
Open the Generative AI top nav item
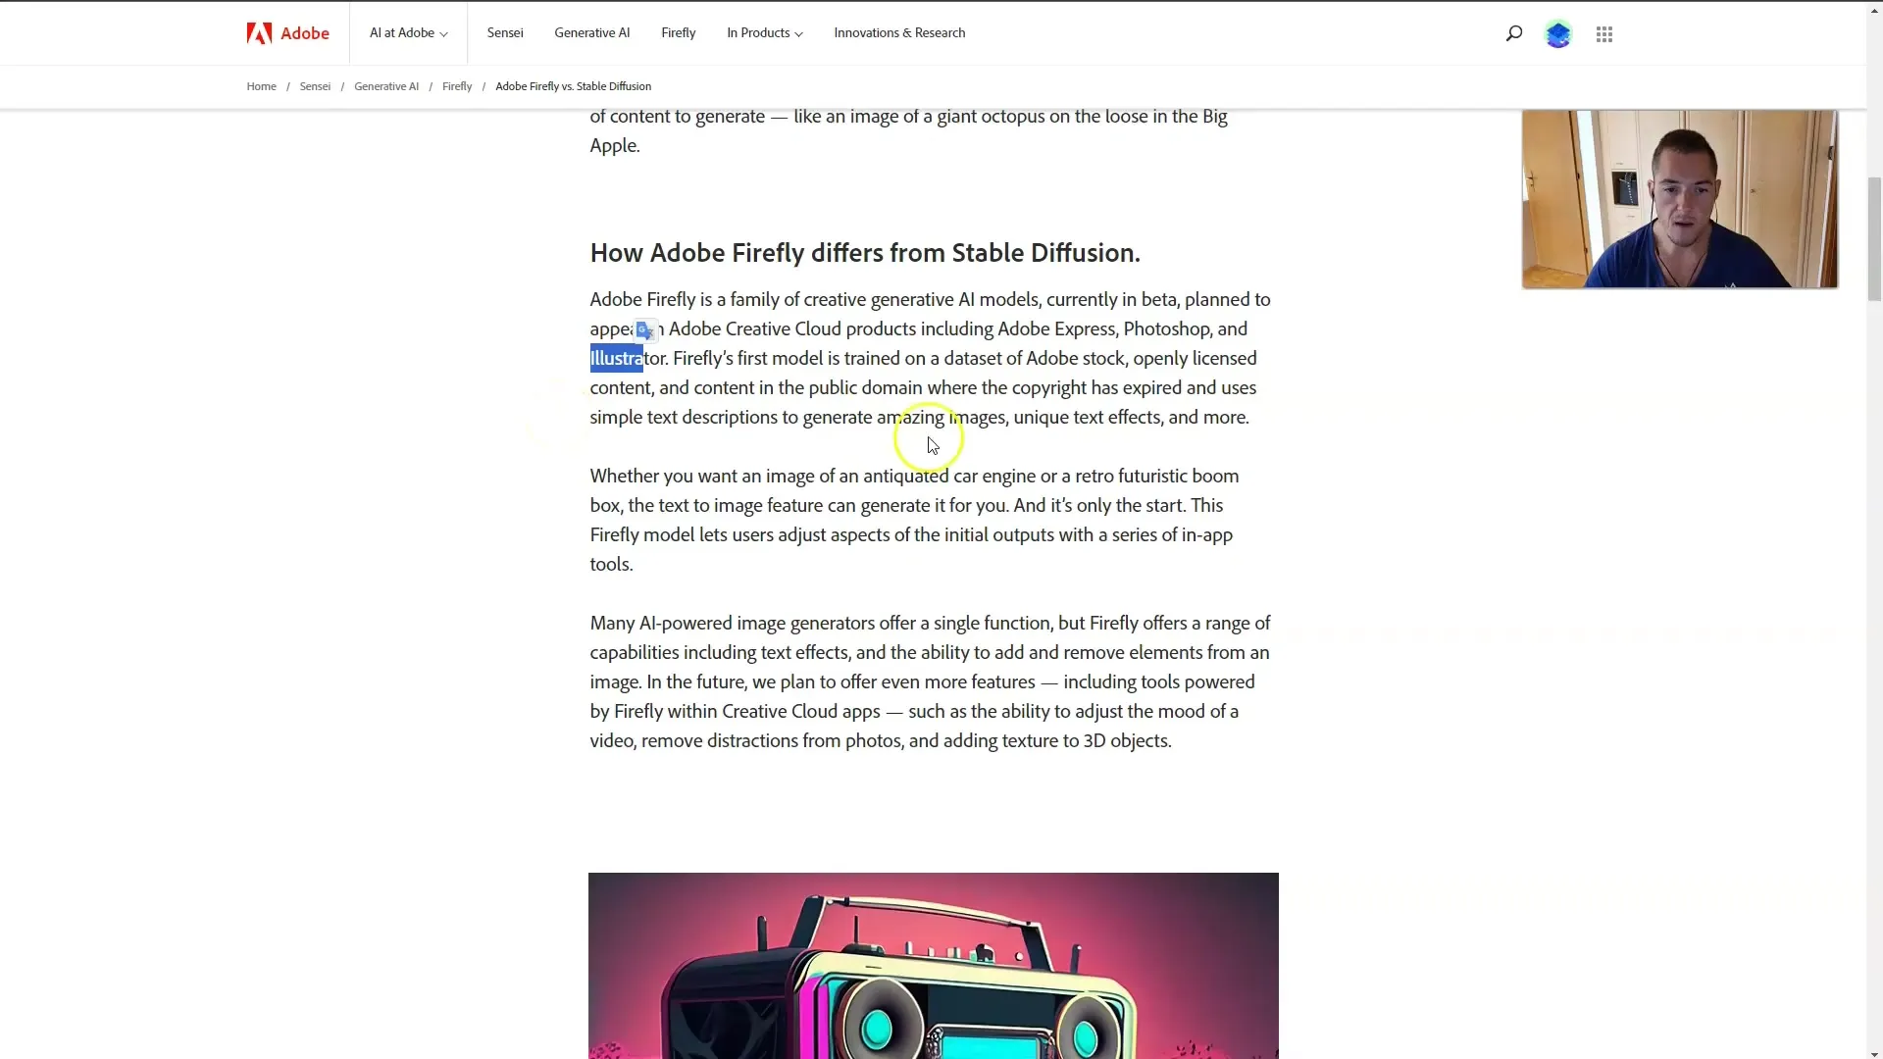point(592,32)
